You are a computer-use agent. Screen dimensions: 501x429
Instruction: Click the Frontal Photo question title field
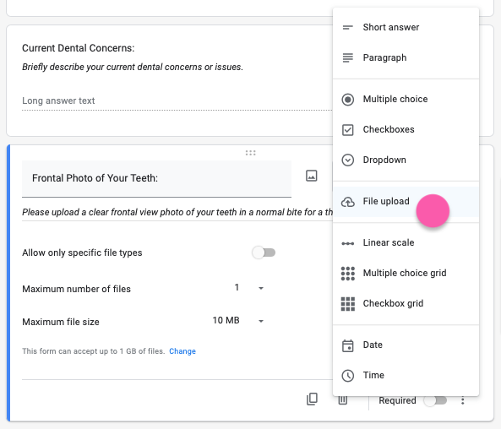coord(156,178)
